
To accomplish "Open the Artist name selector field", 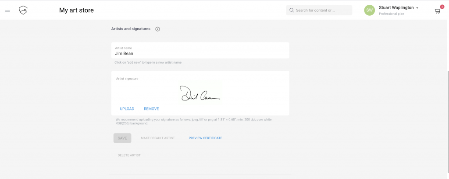I will click(x=200, y=51).
